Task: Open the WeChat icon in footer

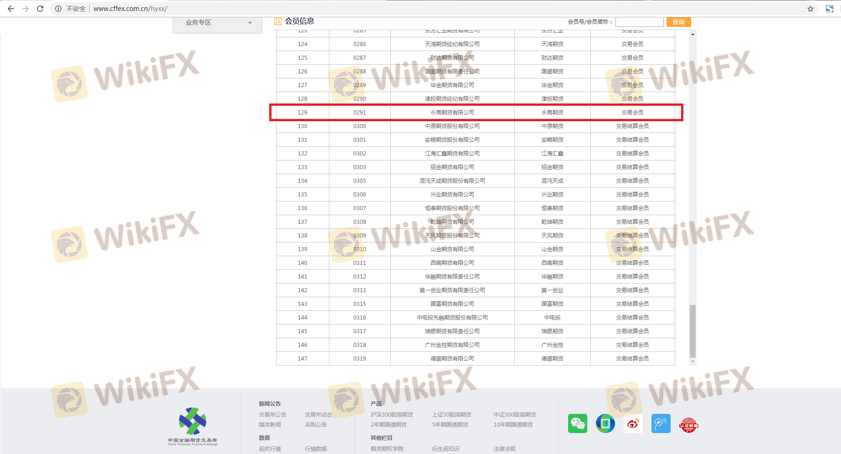Action: click(577, 423)
